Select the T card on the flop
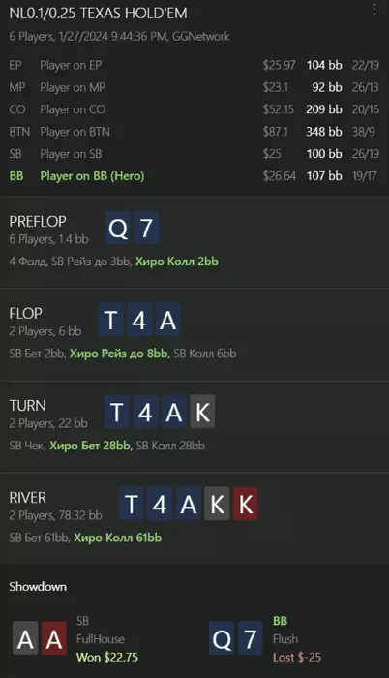Image resolution: width=389 pixels, height=678 pixels. [111, 320]
